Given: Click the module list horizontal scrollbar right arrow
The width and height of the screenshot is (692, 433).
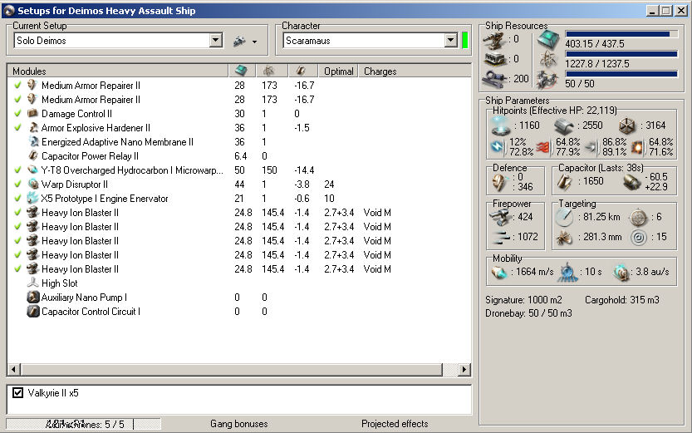Looking at the screenshot, I should (465, 369).
